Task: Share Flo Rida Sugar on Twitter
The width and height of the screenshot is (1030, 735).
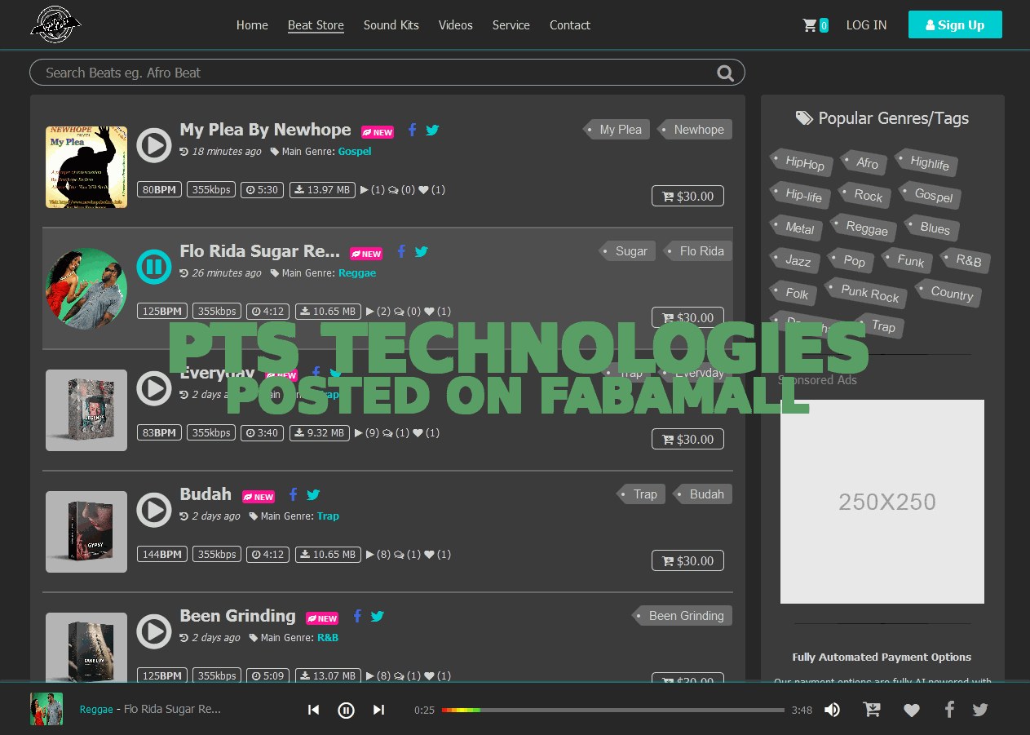Action: (421, 251)
